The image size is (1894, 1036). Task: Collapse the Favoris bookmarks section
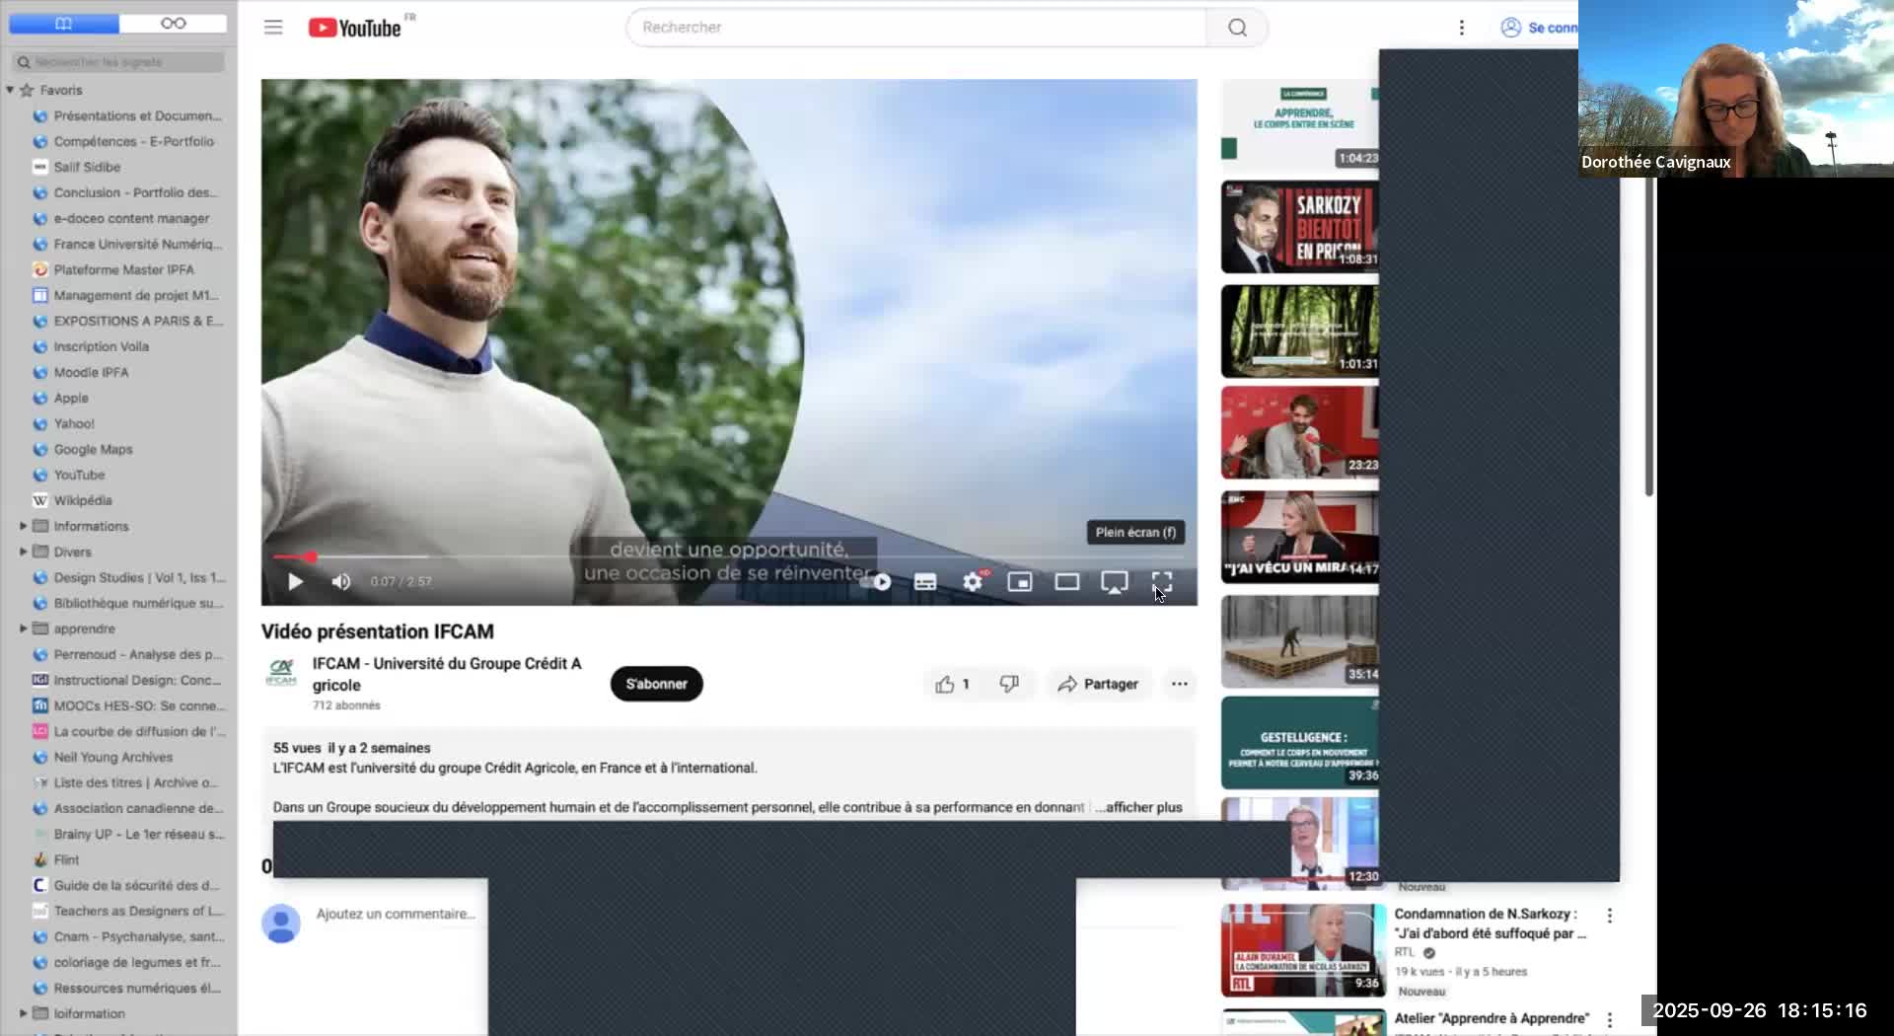coord(10,90)
